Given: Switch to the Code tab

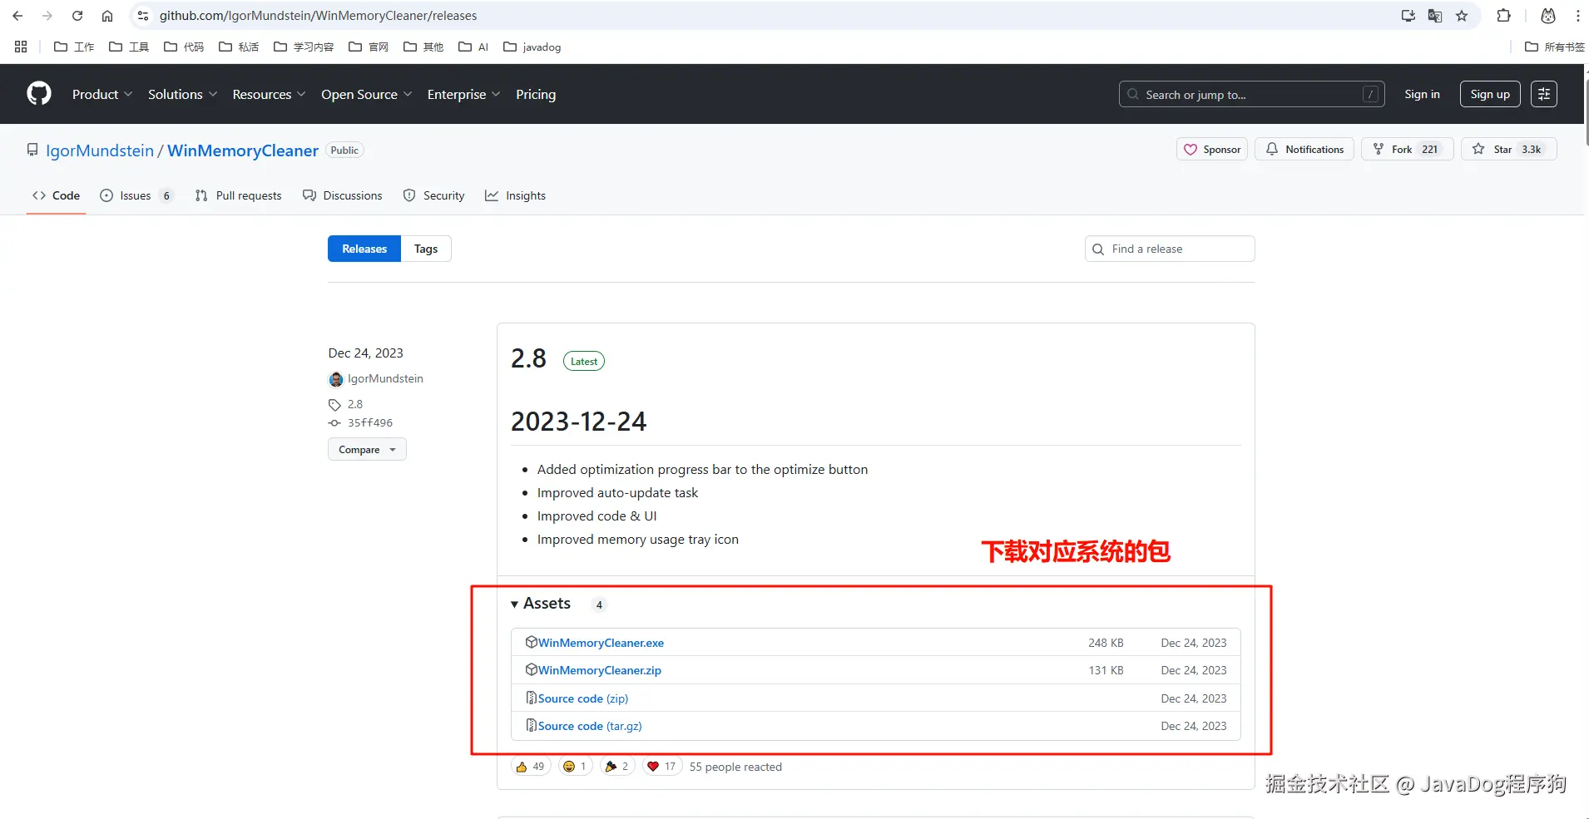Looking at the screenshot, I should 57,195.
